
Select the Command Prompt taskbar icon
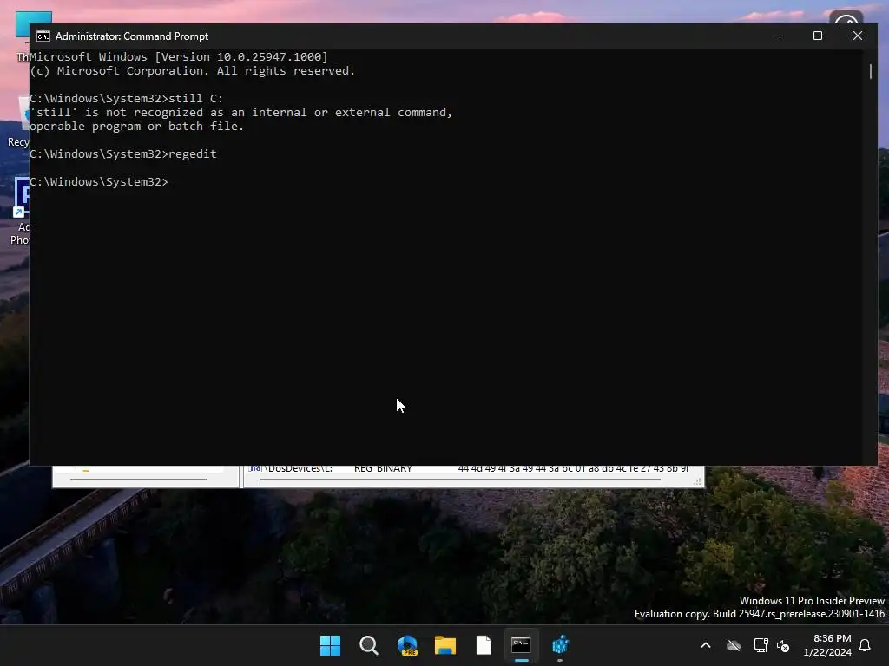[521, 645]
